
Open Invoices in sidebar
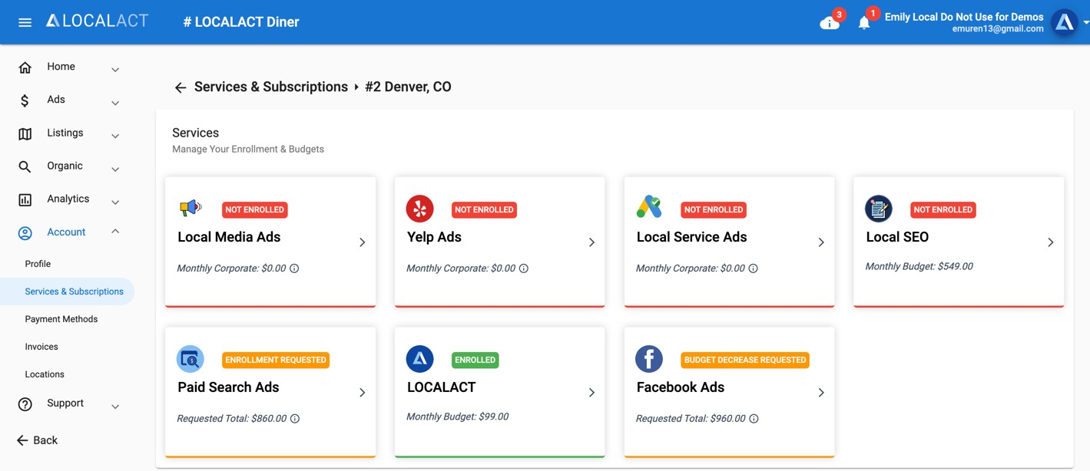pos(41,347)
